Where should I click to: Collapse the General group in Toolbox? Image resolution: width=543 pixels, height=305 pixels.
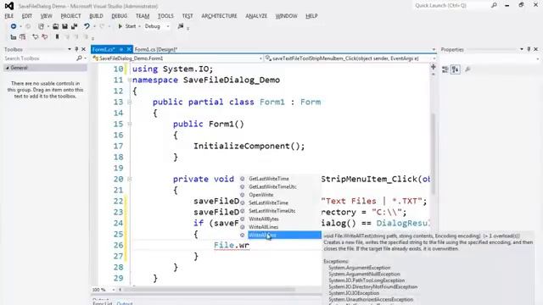tap(8, 68)
